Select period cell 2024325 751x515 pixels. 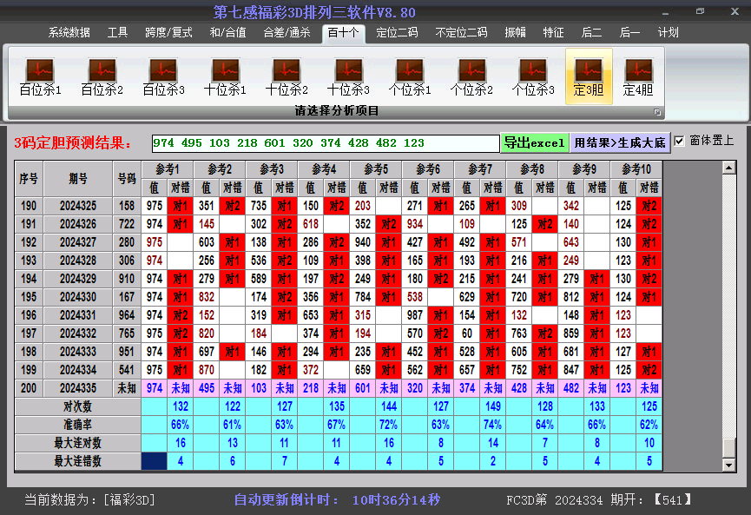click(78, 206)
